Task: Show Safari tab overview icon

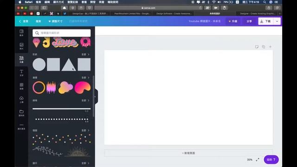Action: [277, 8]
